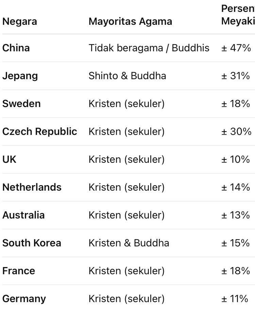The width and height of the screenshot is (255, 314).
Task: Click the South Korea row label
Action: (32, 243)
